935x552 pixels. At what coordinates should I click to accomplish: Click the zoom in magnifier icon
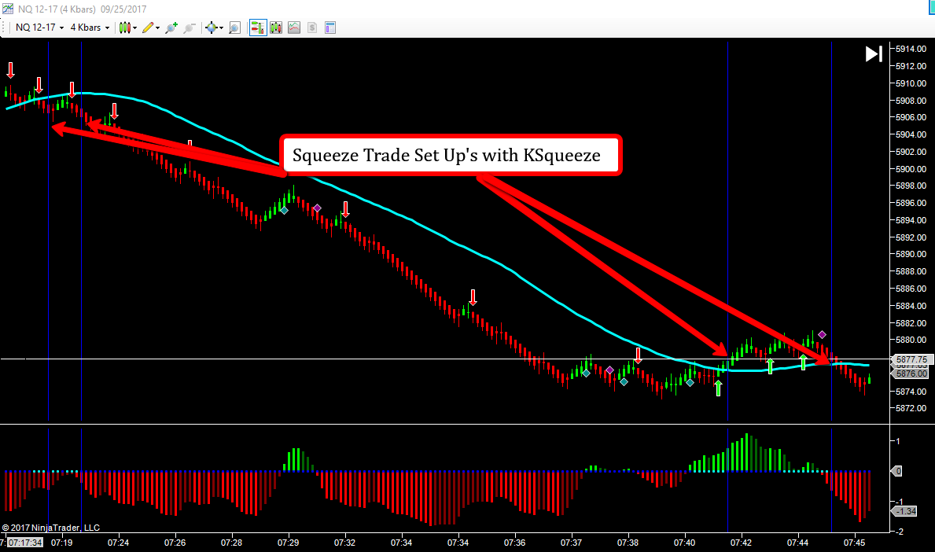[171, 28]
